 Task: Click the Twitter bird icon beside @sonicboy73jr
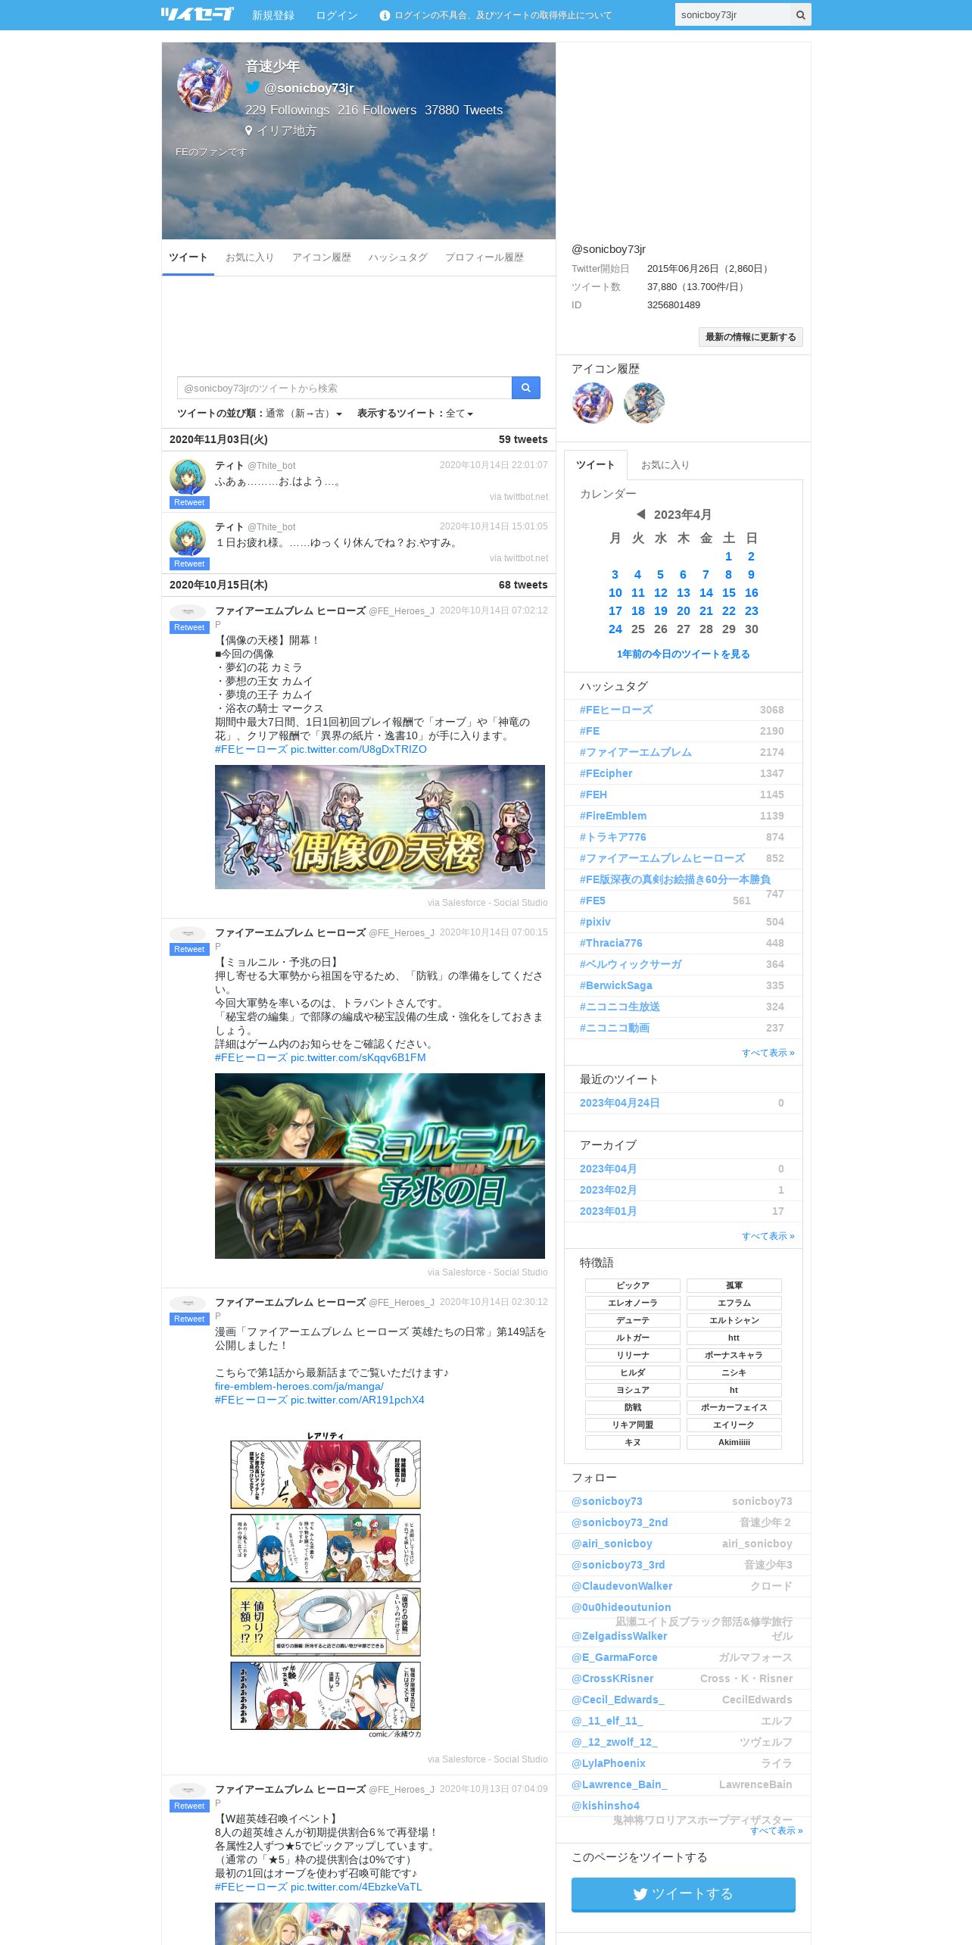(253, 88)
